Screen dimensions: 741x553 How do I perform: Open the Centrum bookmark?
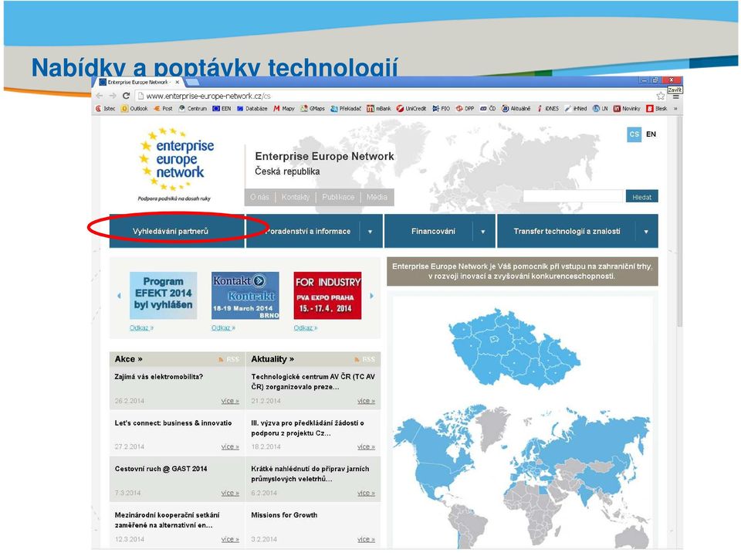(x=193, y=108)
